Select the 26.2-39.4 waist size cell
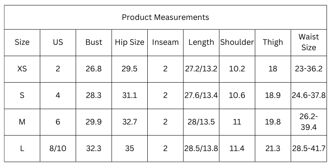The width and height of the screenshot is (332, 166). (x=308, y=122)
